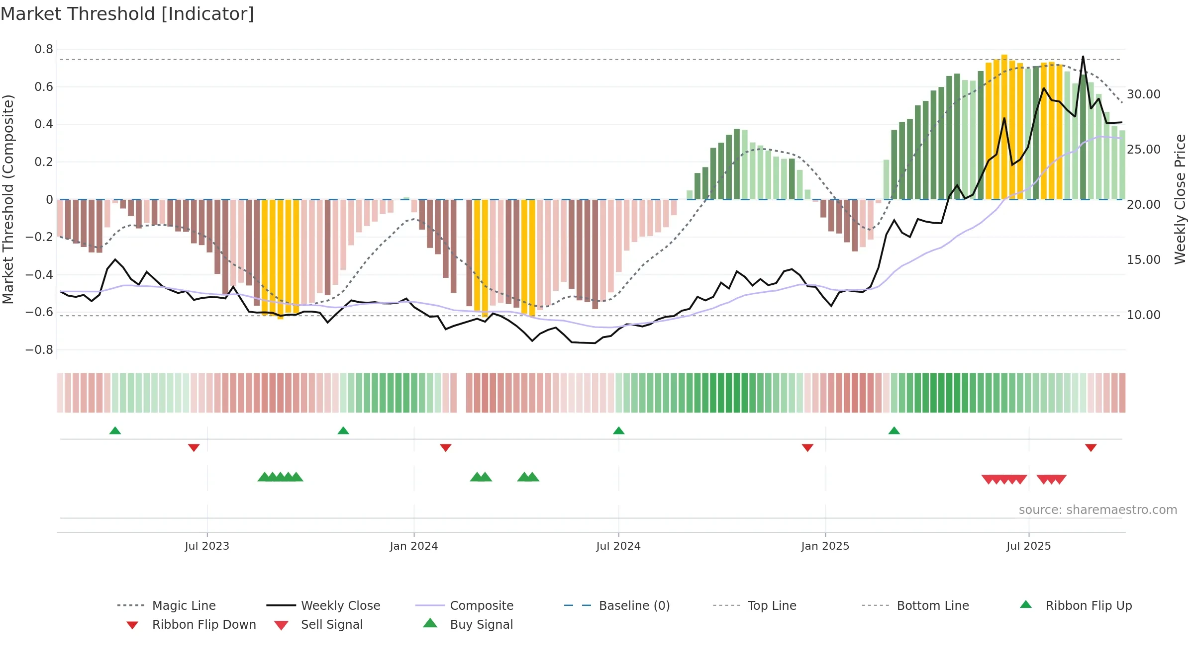This screenshot has height=671, width=1194.
Task: Click the Ribbon Flip Up marker after January 2025
Action: coord(894,430)
